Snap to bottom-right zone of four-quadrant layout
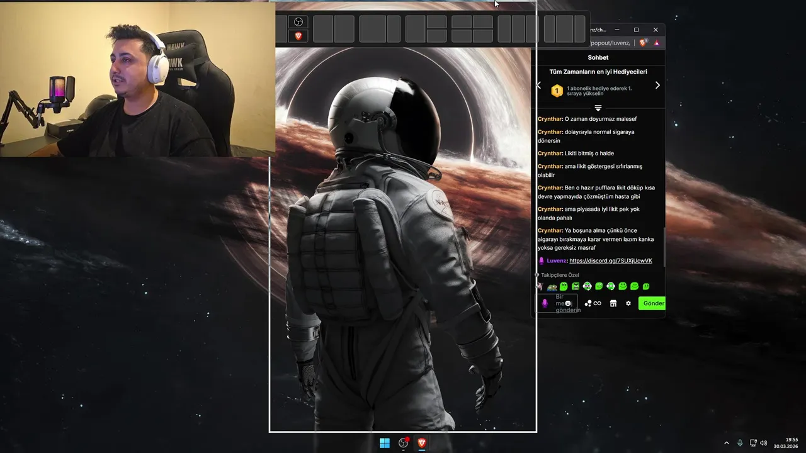Viewport: 806px width, 453px height. [x=483, y=36]
